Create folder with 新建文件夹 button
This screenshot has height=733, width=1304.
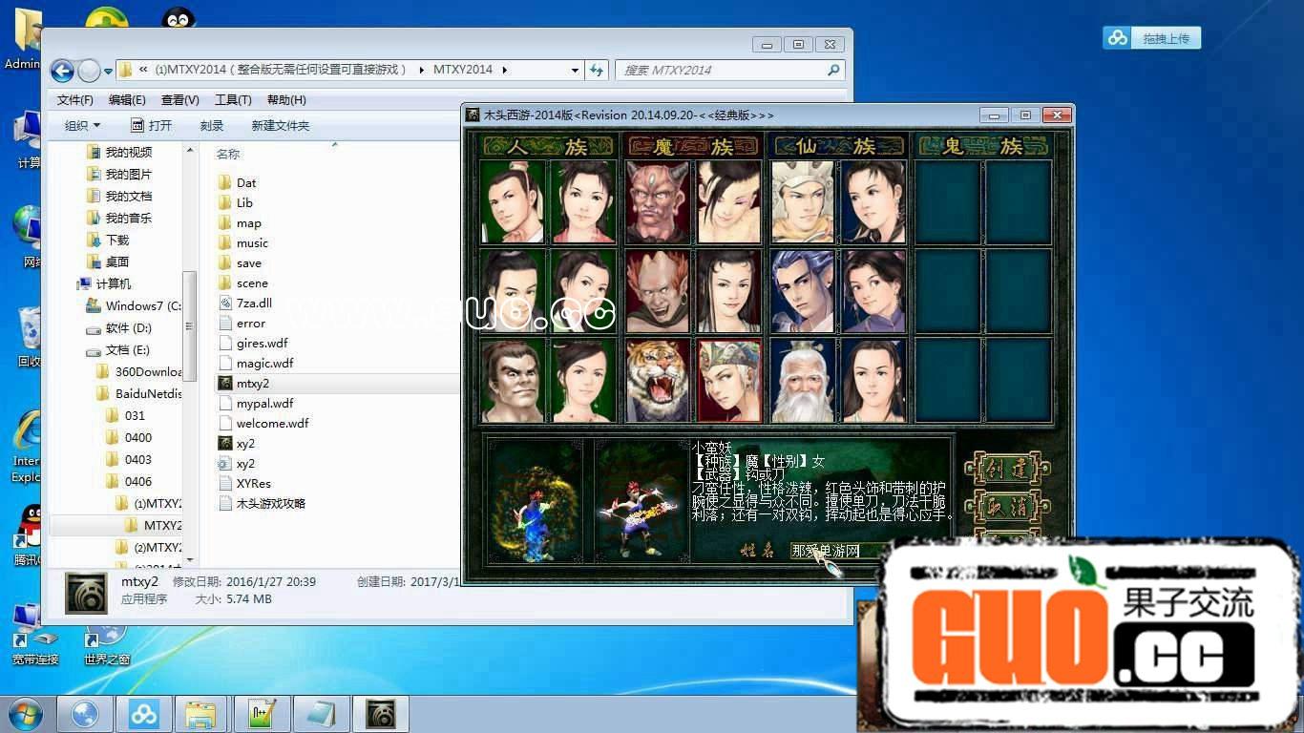281,126
